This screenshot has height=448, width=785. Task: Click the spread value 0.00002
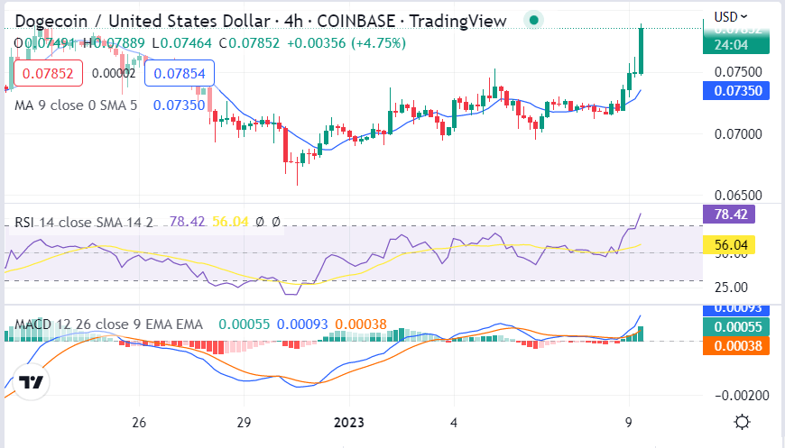click(x=114, y=74)
